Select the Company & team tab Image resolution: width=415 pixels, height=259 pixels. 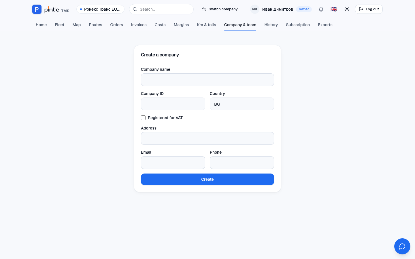point(240,25)
